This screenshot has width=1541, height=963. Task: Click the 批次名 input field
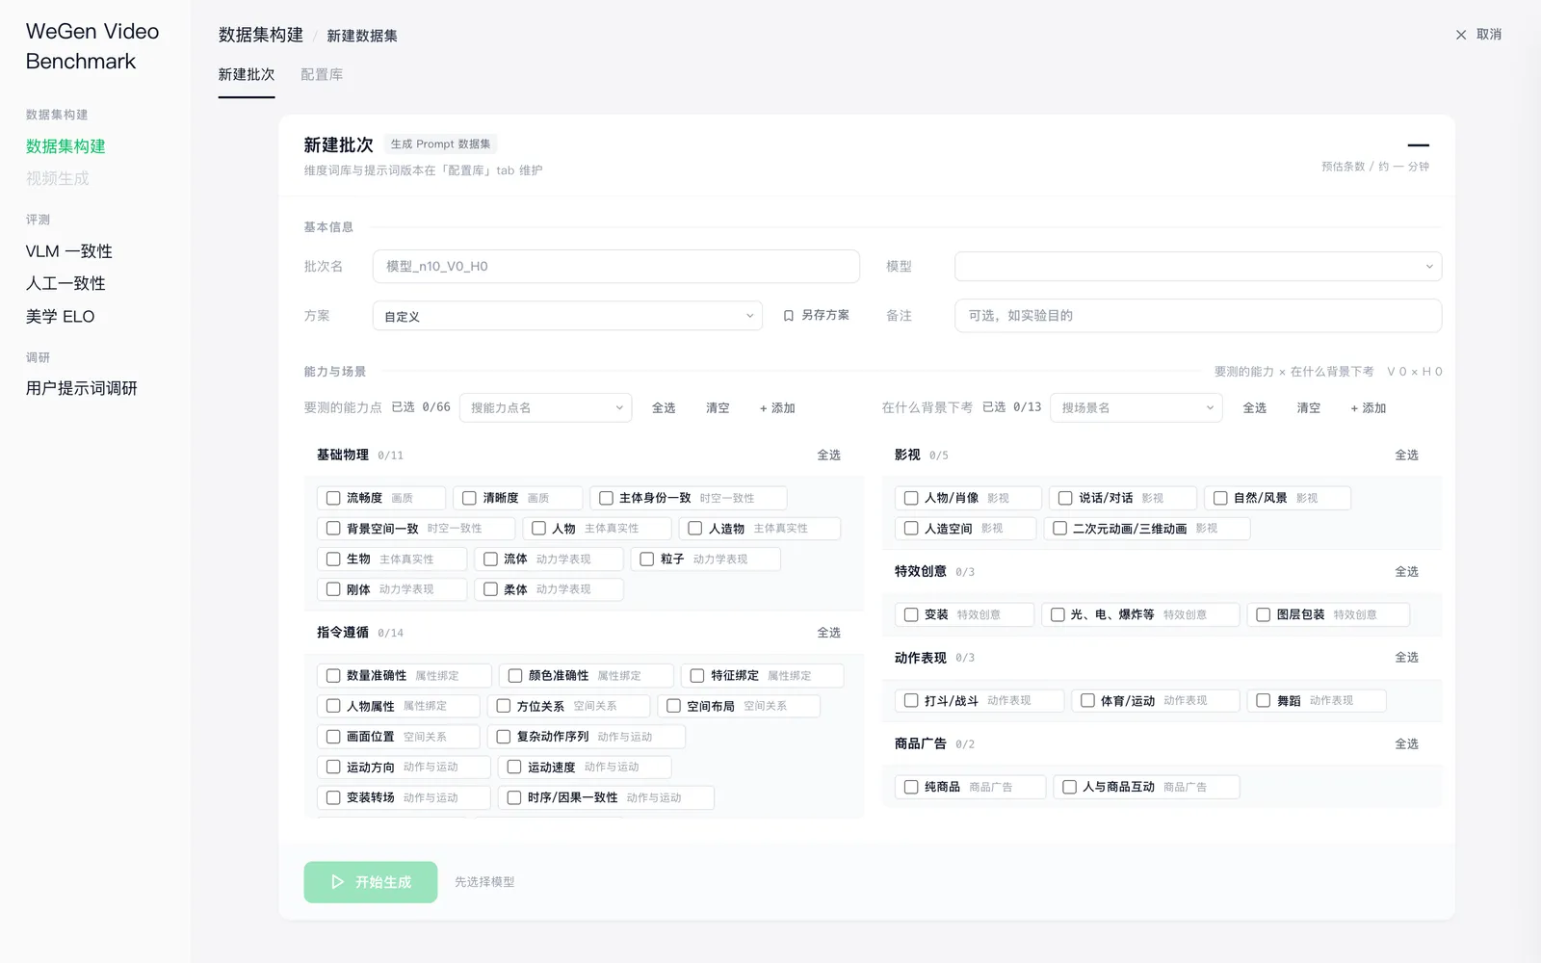(616, 267)
